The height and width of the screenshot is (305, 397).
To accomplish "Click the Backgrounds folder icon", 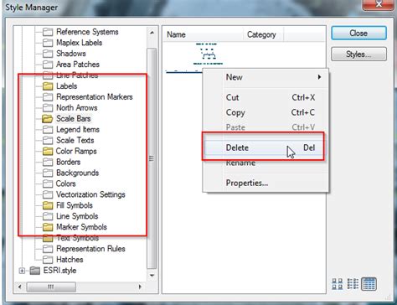I will (x=48, y=173).
